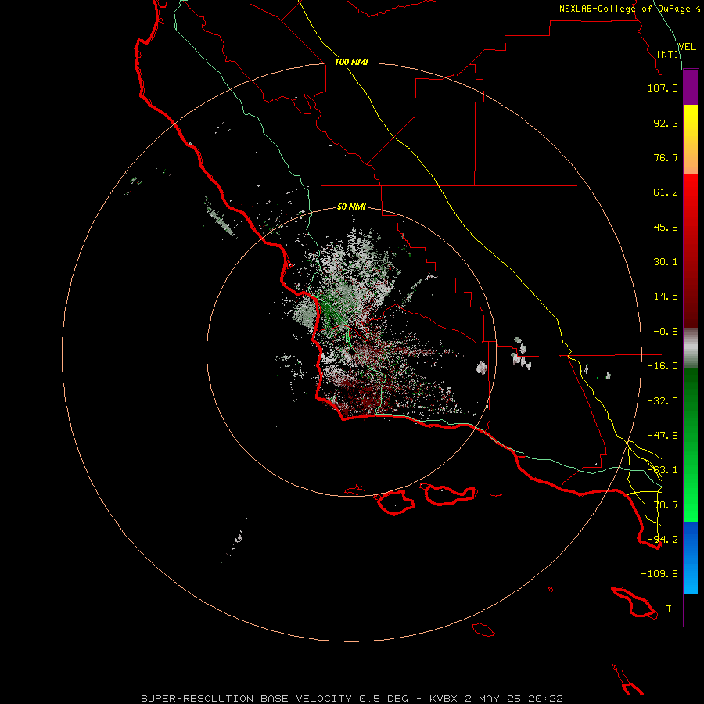The height and width of the screenshot is (704, 704).
Task: Click the 45.6 velocity scale value
Action: coord(666,227)
